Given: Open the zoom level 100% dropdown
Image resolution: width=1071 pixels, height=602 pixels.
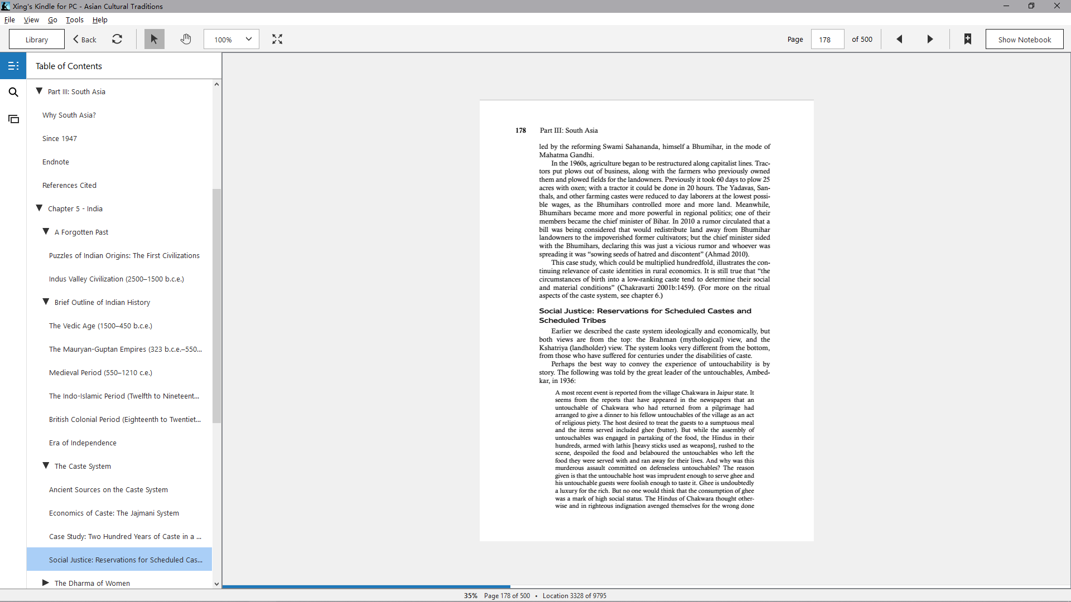Looking at the screenshot, I should coord(231,39).
